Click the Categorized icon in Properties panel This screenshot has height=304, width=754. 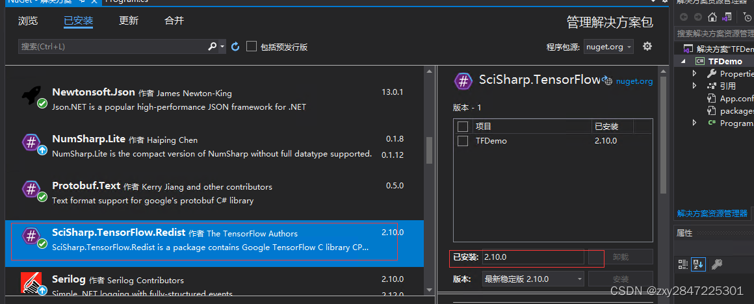pos(683,264)
